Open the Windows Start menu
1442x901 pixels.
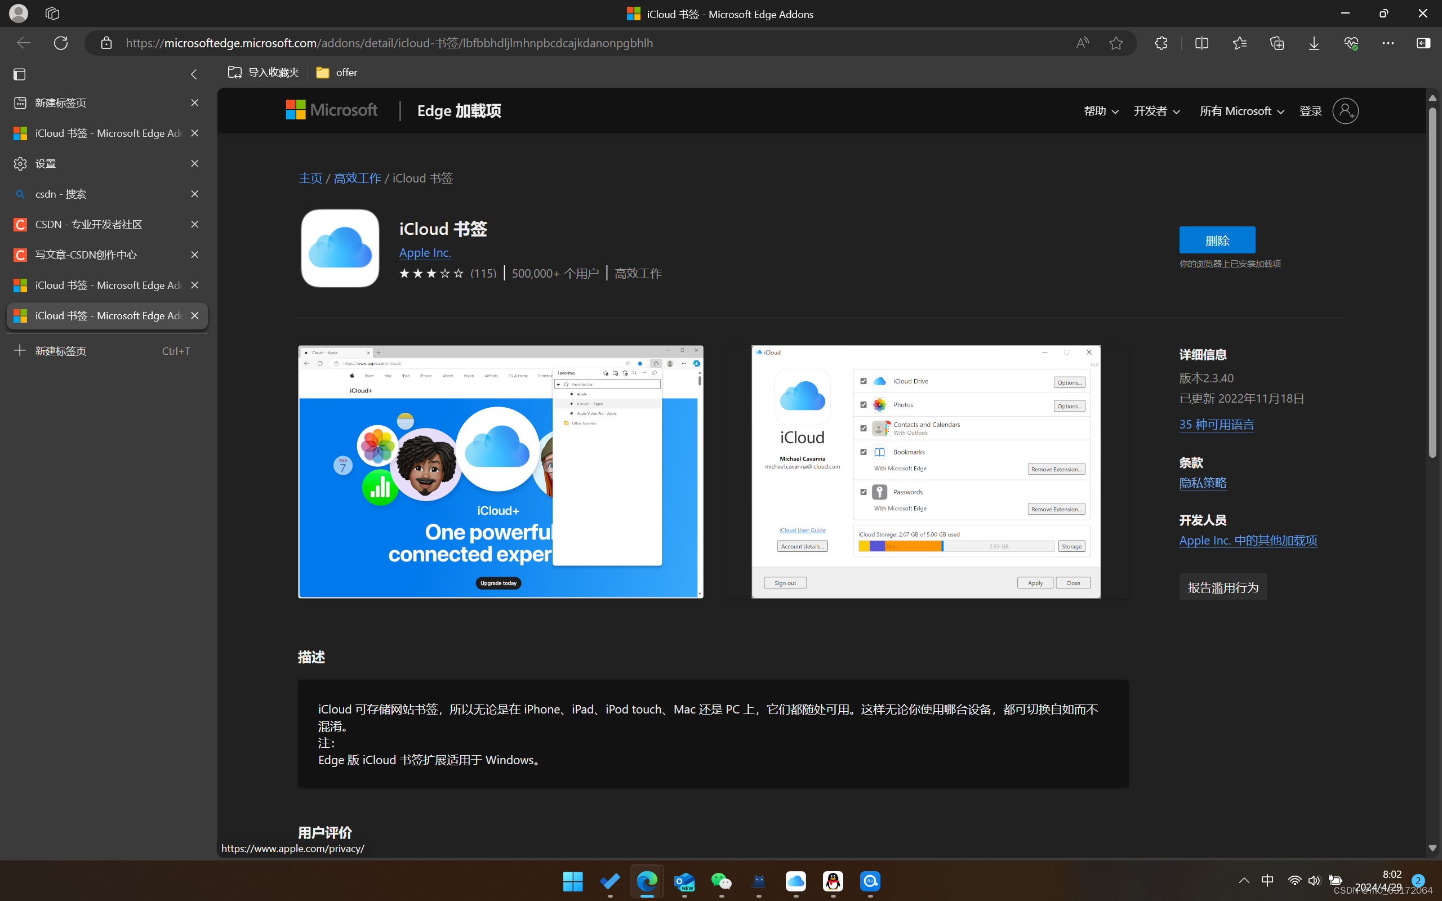point(573,881)
